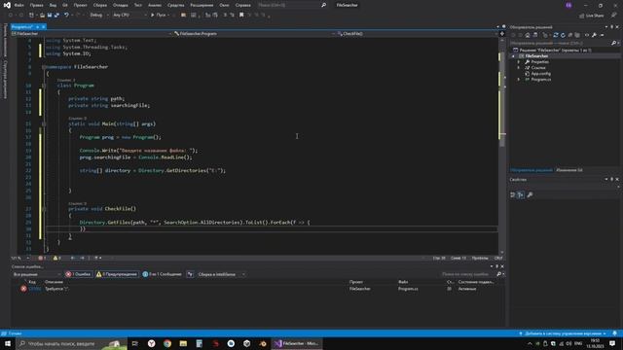The image size is (623, 350).
Task: Click the Live Share button
Action: [x=591, y=16]
